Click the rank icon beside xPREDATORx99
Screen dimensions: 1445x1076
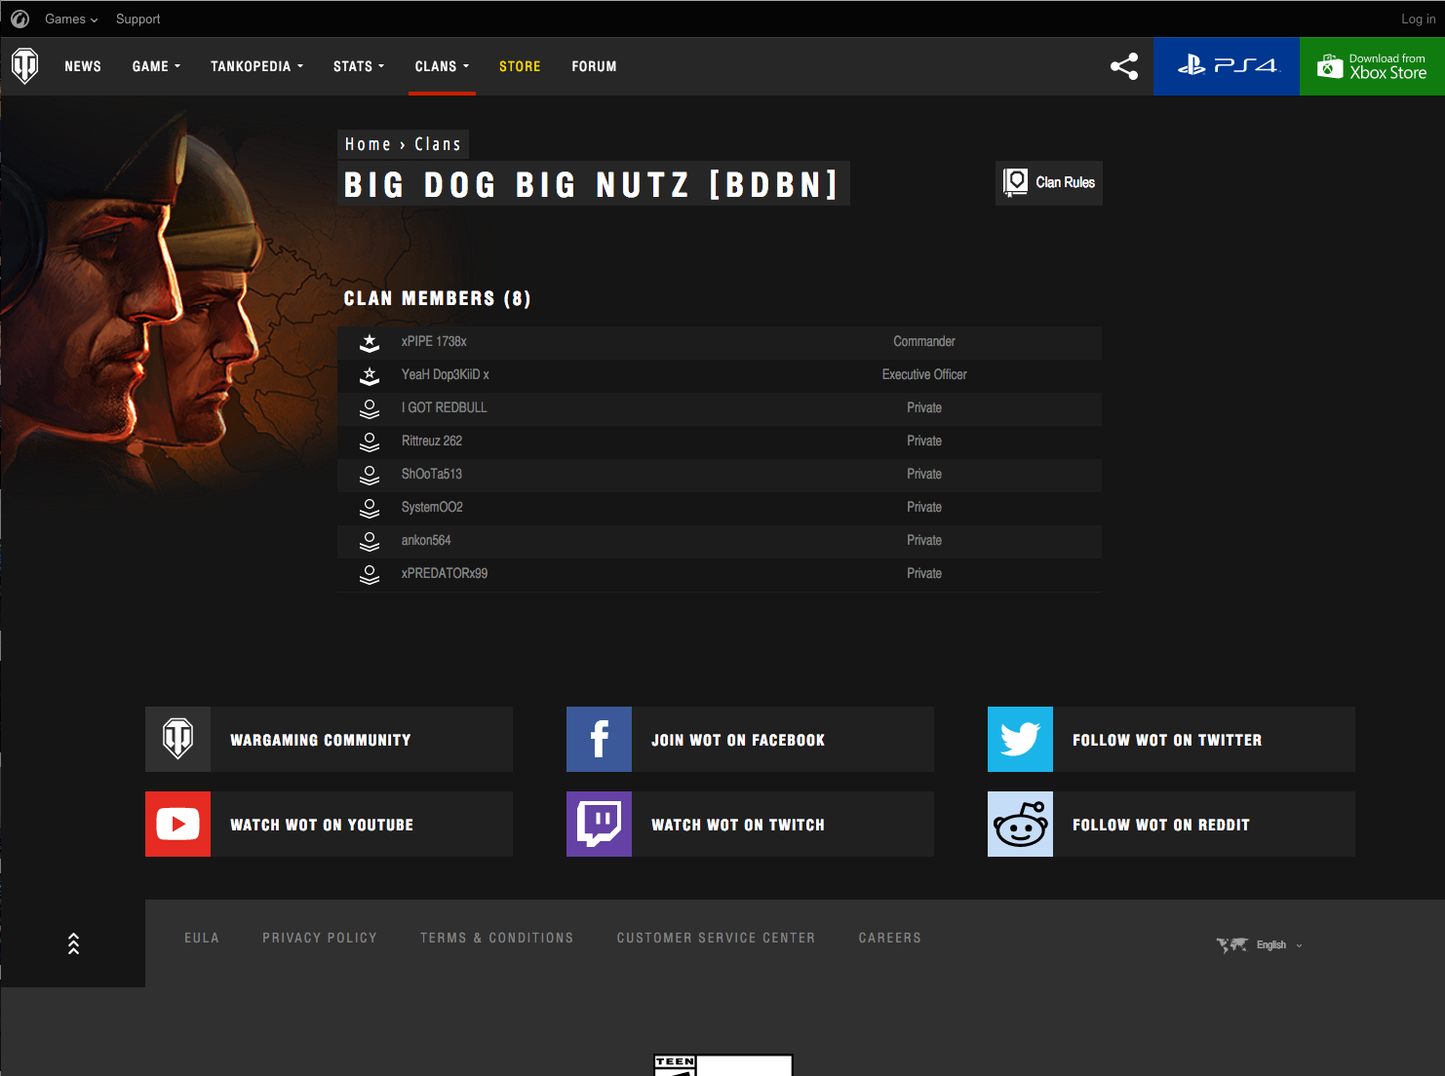point(370,574)
